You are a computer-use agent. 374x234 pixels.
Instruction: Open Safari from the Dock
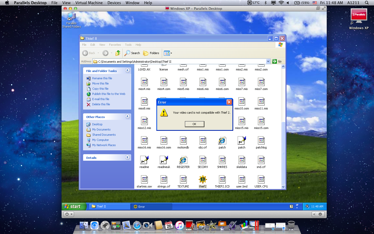tap(137, 225)
